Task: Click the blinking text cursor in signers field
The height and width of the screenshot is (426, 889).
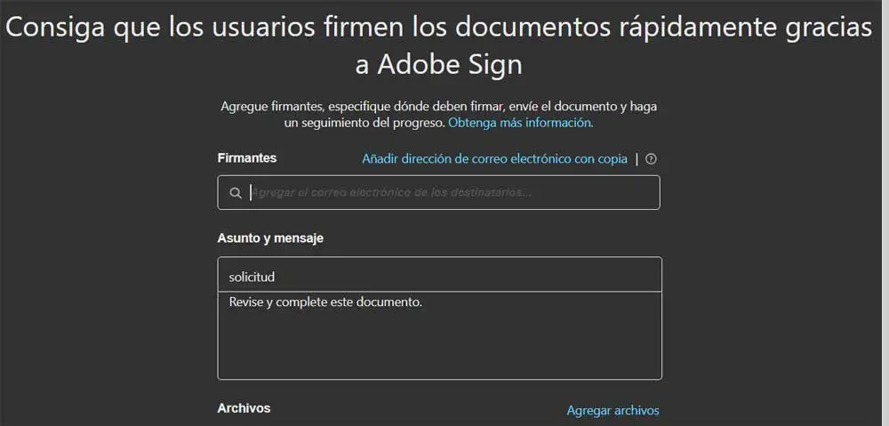Action: point(252,192)
